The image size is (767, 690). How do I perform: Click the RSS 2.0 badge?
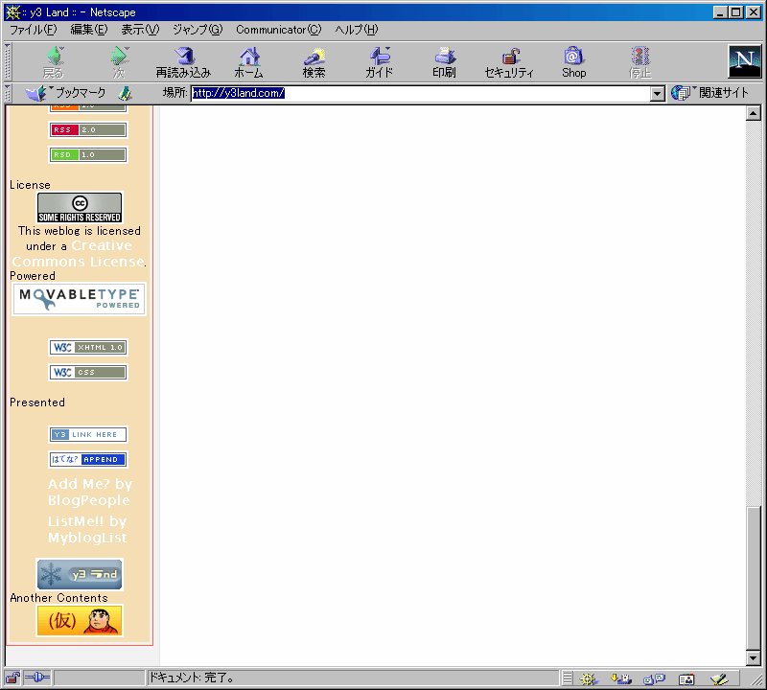click(88, 130)
